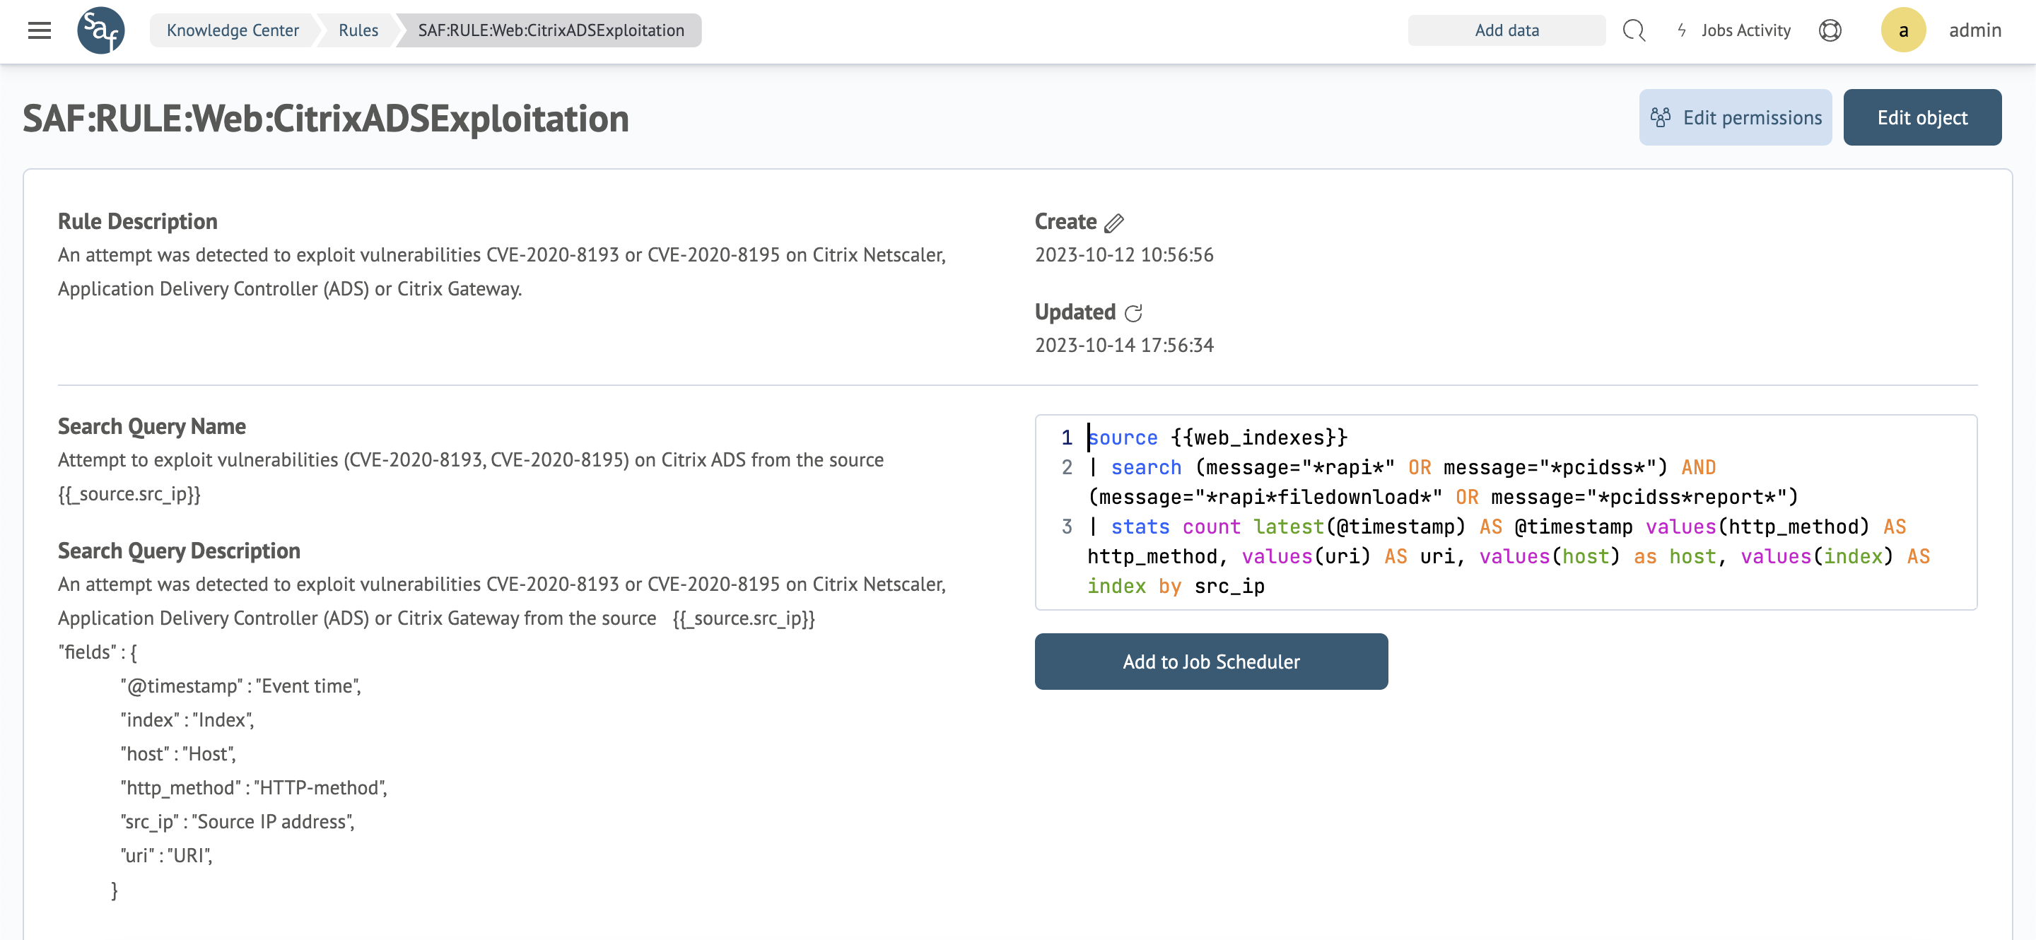Click the admin user avatar
The image size is (2036, 940).
point(1902,30)
